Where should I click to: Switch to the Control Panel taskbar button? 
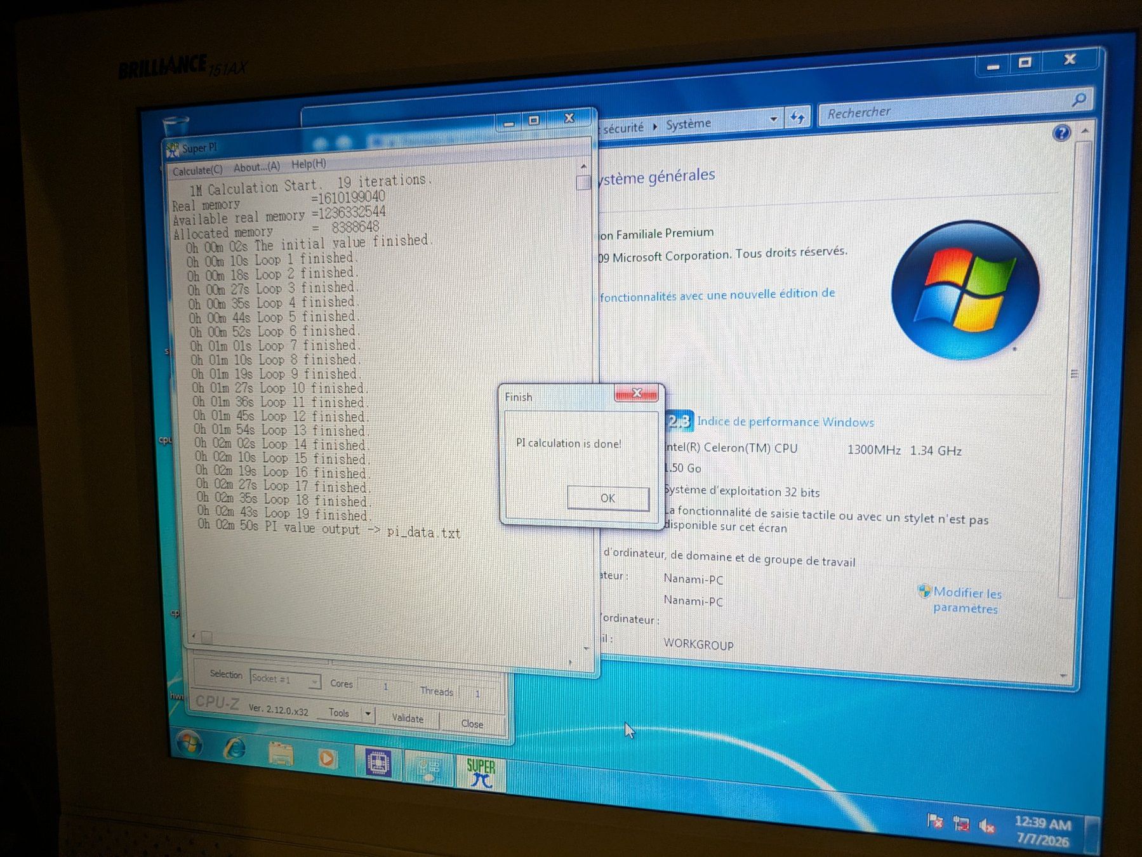(x=429, y=768)
